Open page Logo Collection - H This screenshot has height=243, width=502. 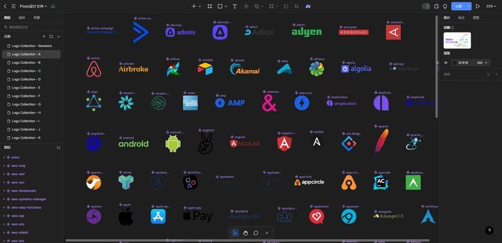tap(31, 113)
